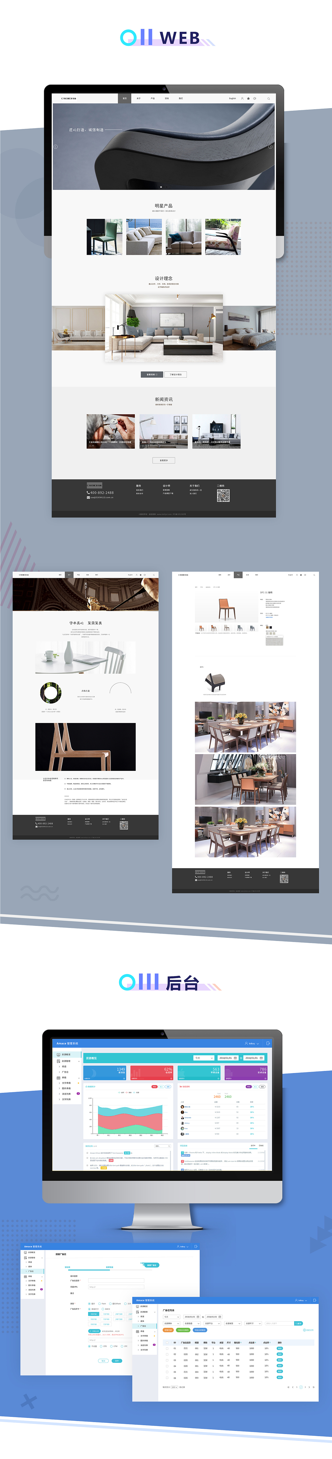Go to the previous hero banner slide
This screenshot has width=332, height=1459.
pyautogui.click(x=55, y=147)
